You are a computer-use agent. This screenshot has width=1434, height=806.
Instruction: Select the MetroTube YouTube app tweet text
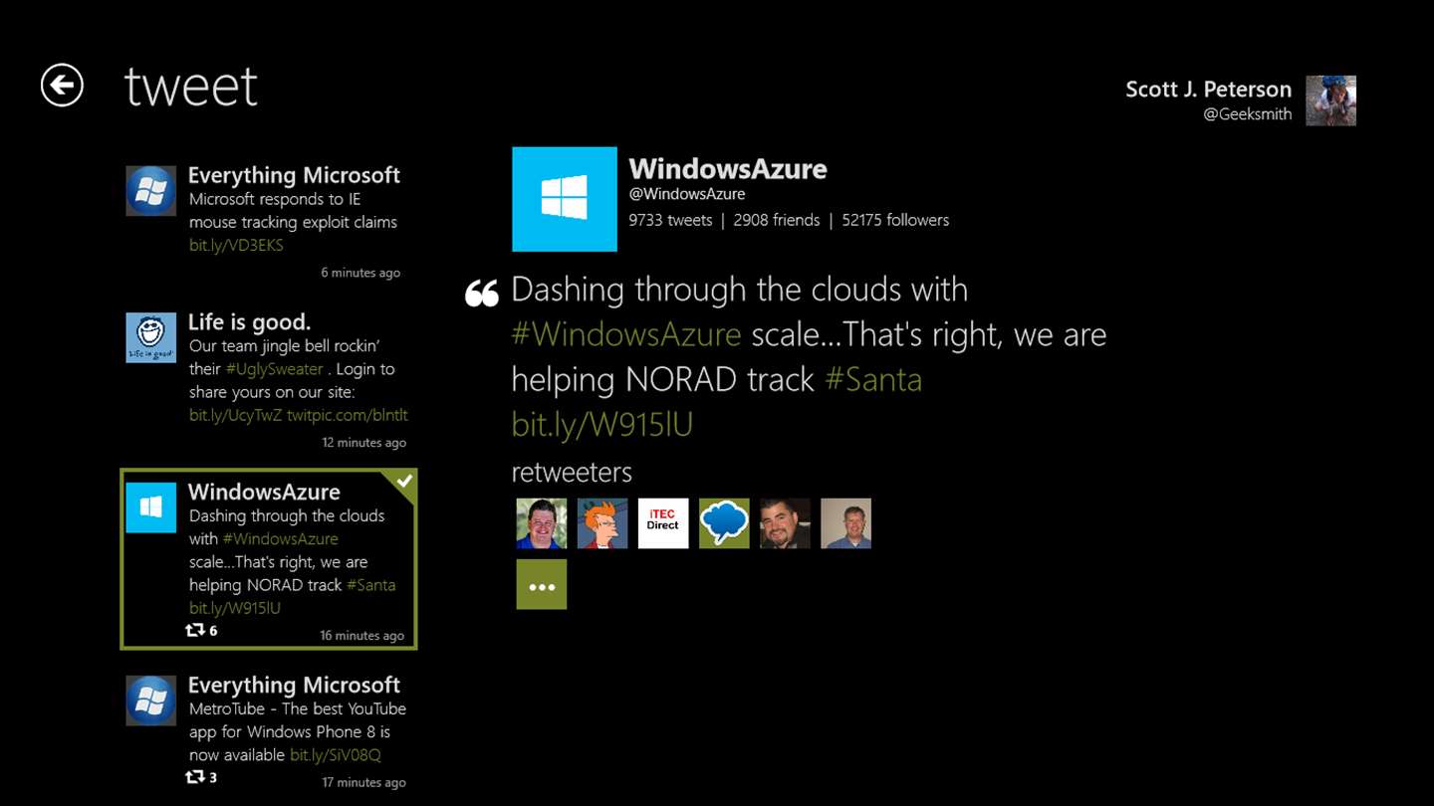pyautogui.click(x=297, y=731)
